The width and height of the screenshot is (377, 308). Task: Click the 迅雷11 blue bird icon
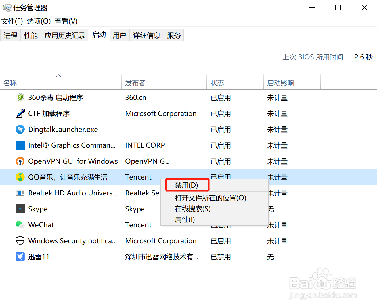point(20,257)
